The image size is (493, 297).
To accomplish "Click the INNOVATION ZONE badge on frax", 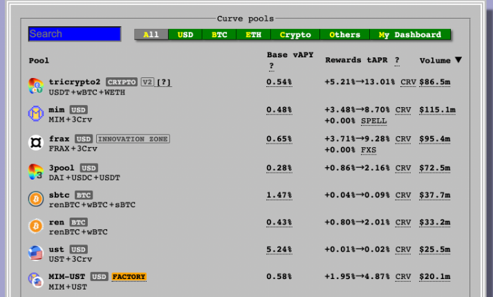I will pos(133,139).
